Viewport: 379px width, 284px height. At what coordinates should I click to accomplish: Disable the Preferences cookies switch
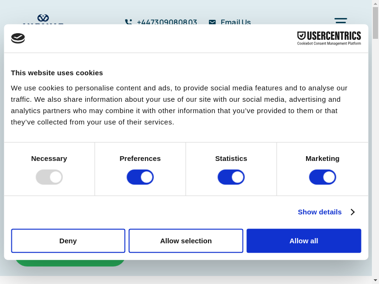click(x=140, y=177)
